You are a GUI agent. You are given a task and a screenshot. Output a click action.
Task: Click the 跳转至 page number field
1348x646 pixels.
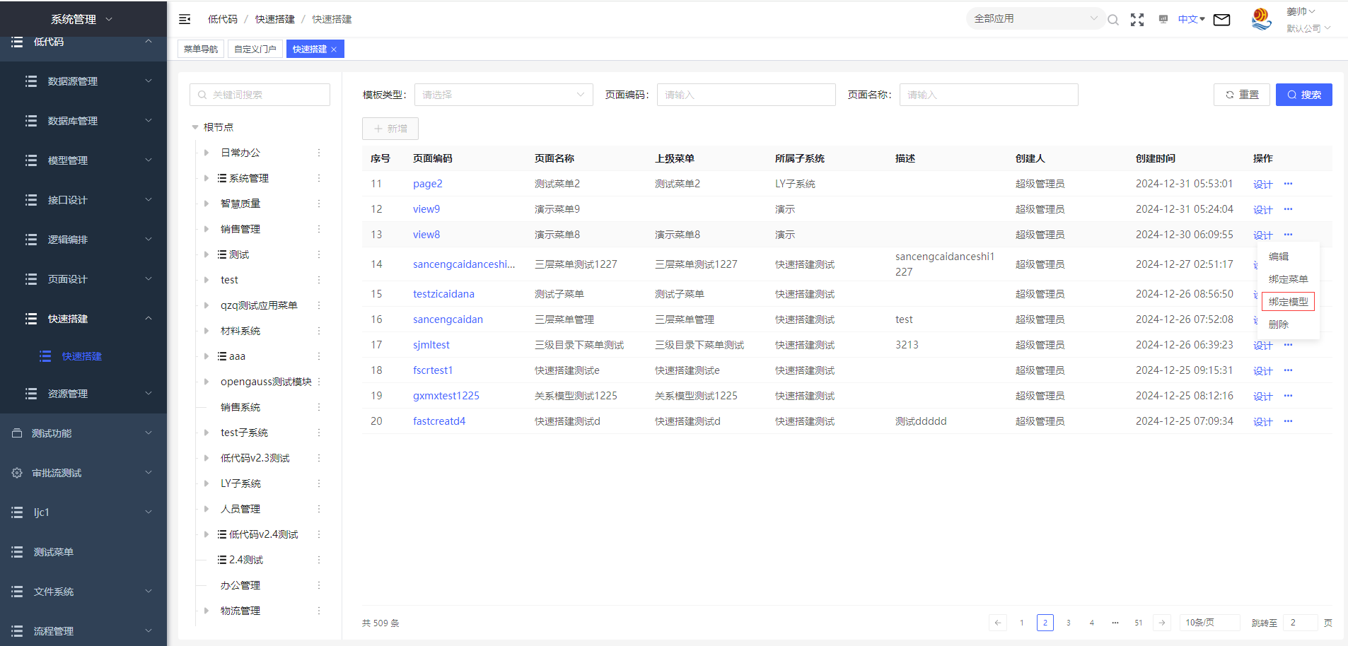(1300, 623)
